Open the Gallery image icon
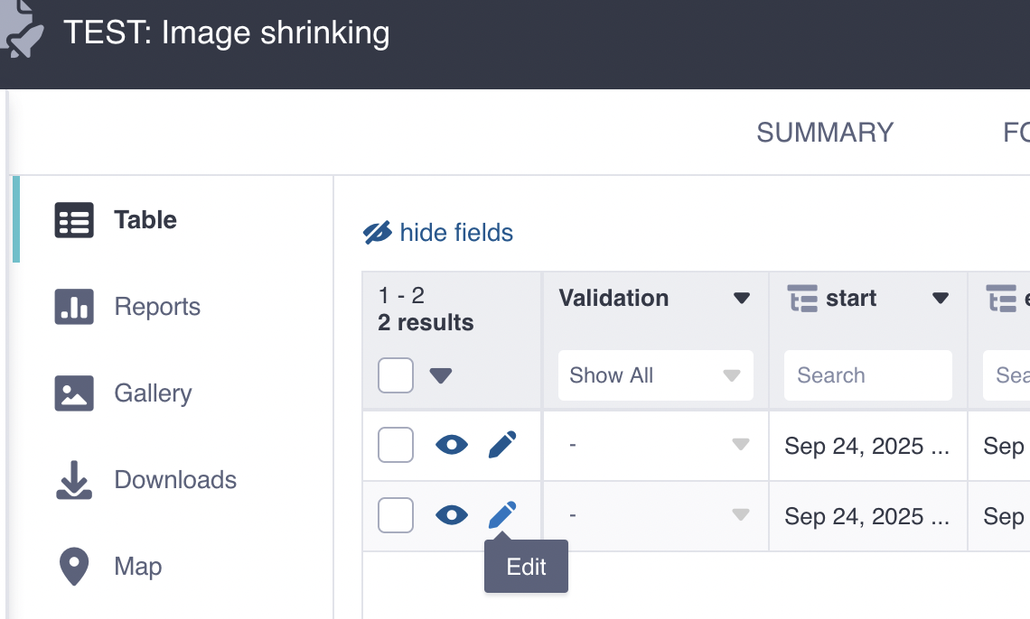 click(74, 393)
